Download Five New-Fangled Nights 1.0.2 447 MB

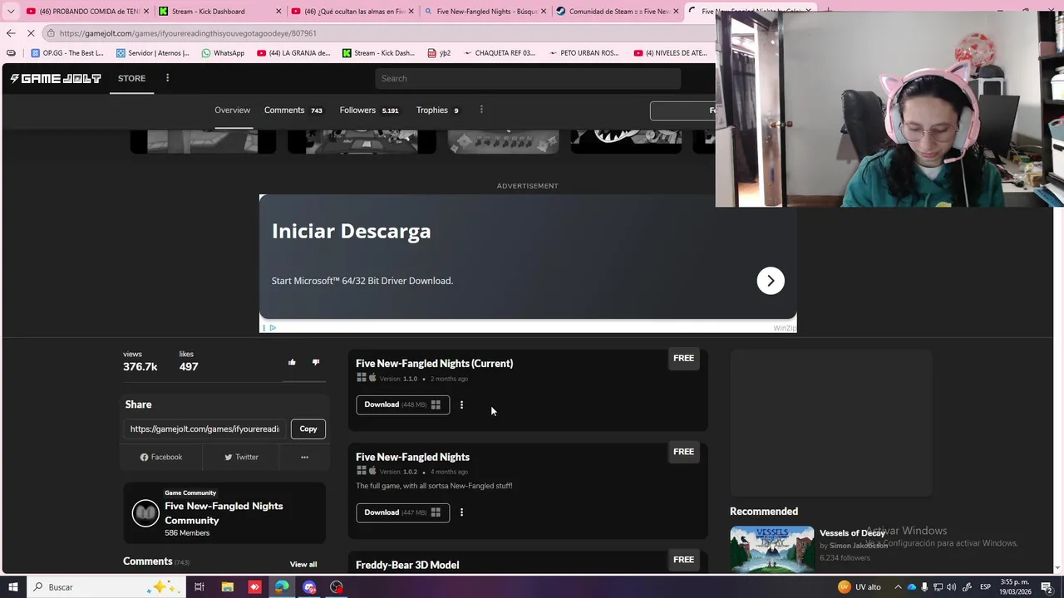coord(402,512)
